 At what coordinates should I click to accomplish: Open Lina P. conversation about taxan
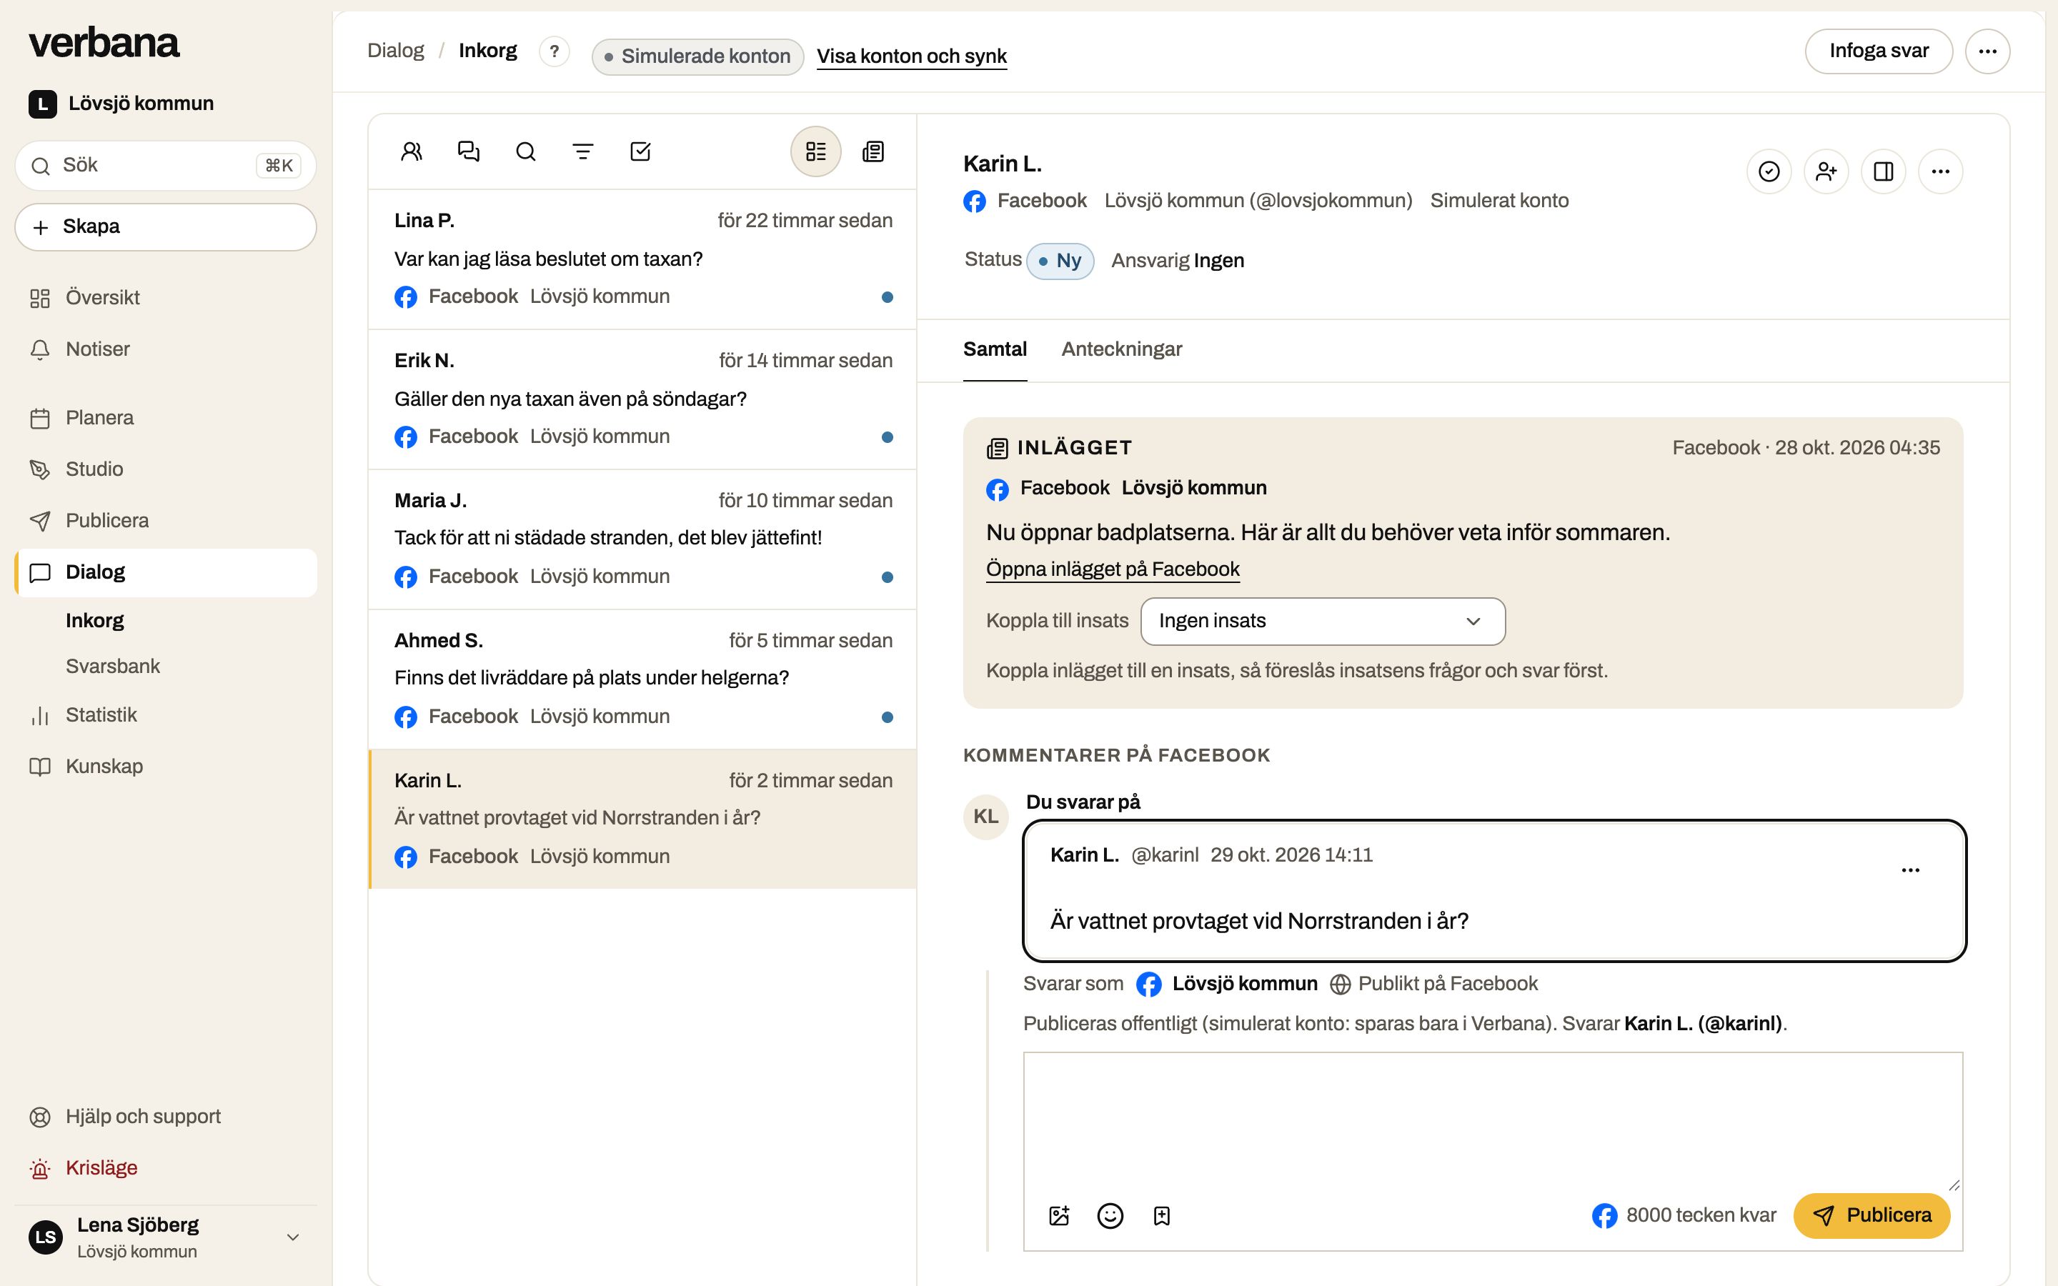coord(643,259)
